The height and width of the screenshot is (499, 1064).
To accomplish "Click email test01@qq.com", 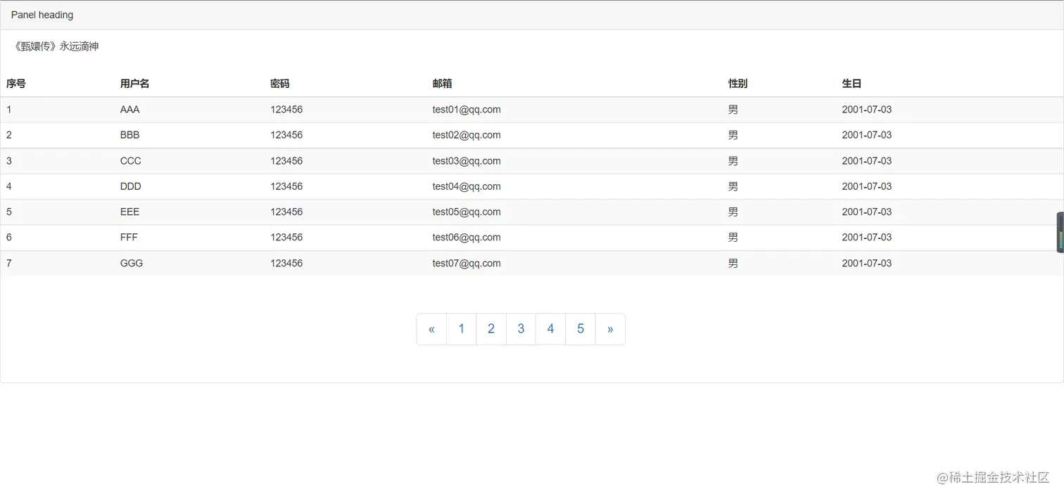I will [467, 110].
